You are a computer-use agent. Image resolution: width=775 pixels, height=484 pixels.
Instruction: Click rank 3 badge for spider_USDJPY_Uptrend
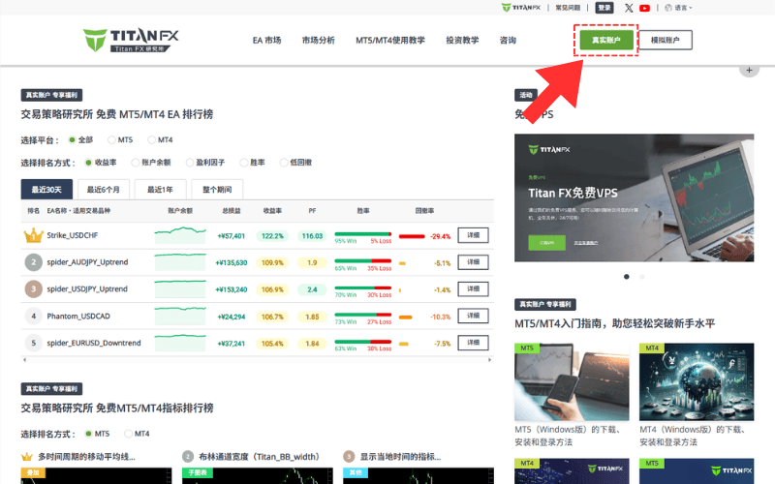[33, 288]
